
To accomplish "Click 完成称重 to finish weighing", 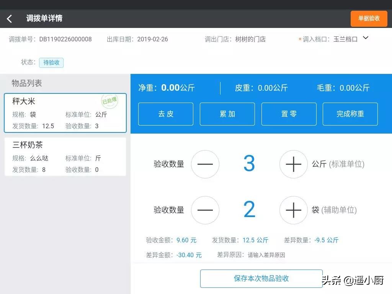I will (350, 114).
